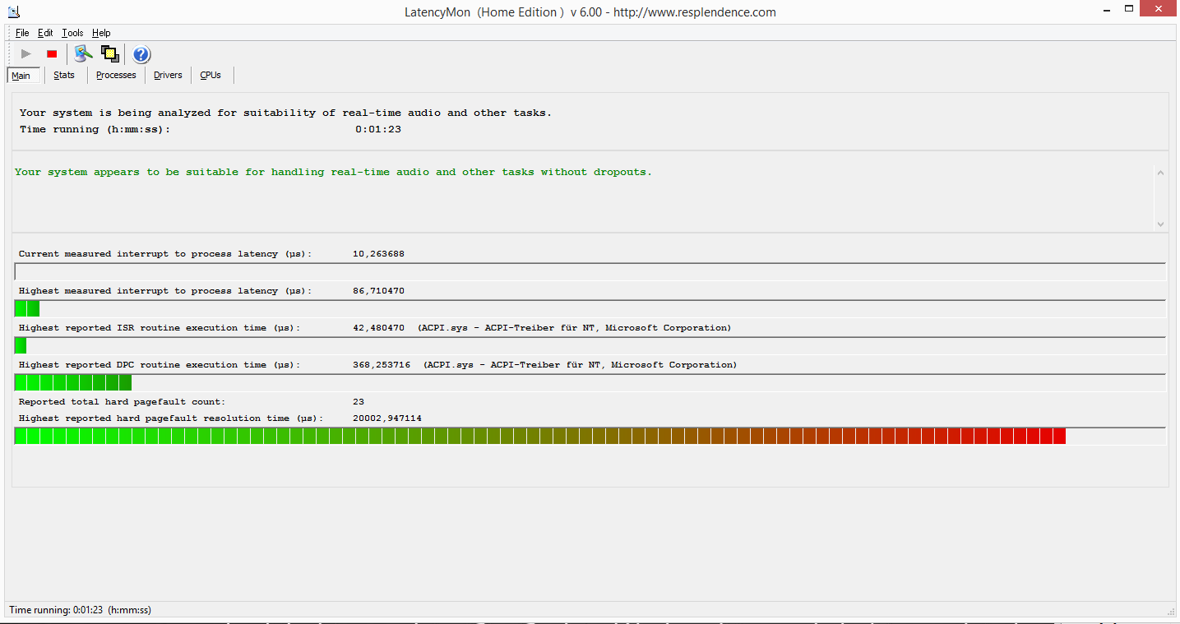This screenshot has width=1180, height=624.
Task: Close the LatencyMon window
Action: [1159, 9]
